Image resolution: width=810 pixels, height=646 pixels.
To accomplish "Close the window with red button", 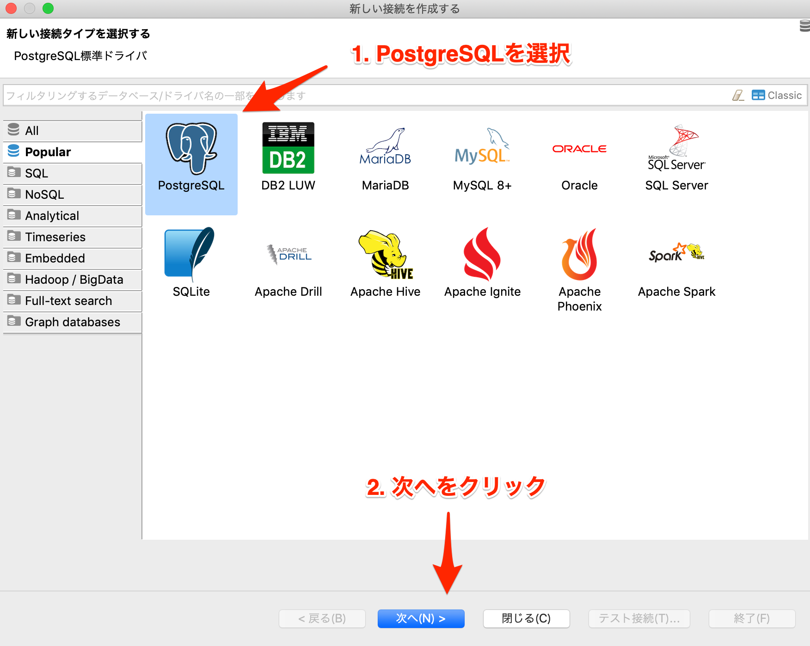I will 11,8.
